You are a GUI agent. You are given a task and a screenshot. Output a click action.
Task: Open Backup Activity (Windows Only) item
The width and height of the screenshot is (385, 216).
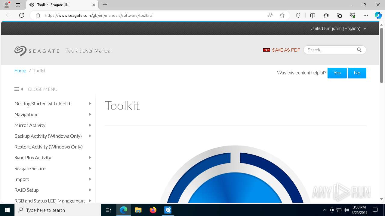[48, 136]
